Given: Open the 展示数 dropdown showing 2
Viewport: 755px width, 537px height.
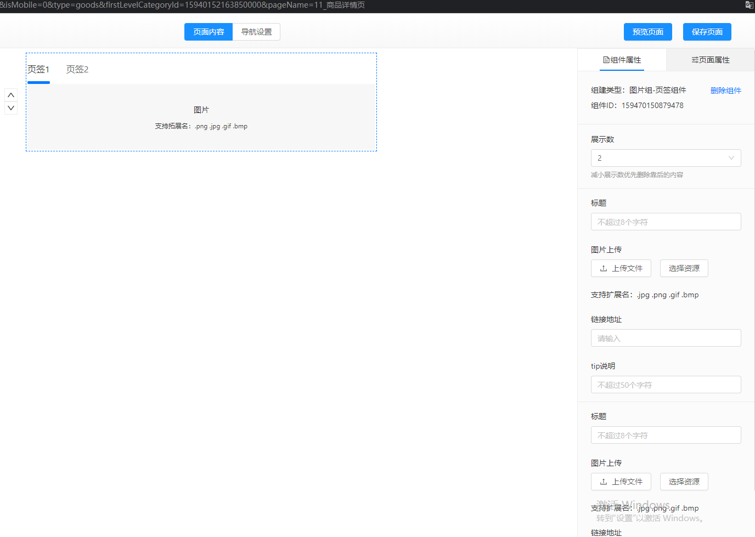Looking at the screenshot, I should click(666, 158).
